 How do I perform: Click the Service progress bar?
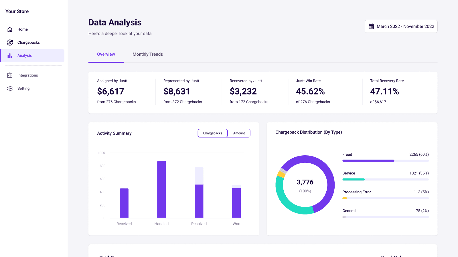[x=385, y=180]
